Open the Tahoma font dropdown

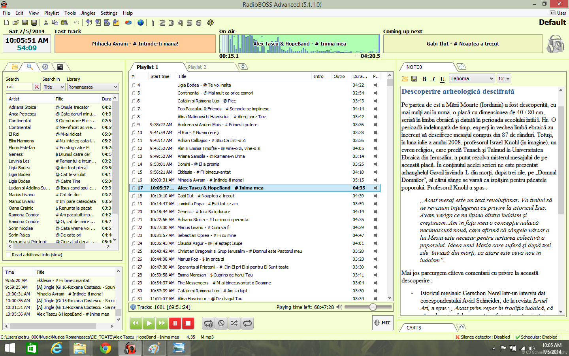(x=472, y=78)
